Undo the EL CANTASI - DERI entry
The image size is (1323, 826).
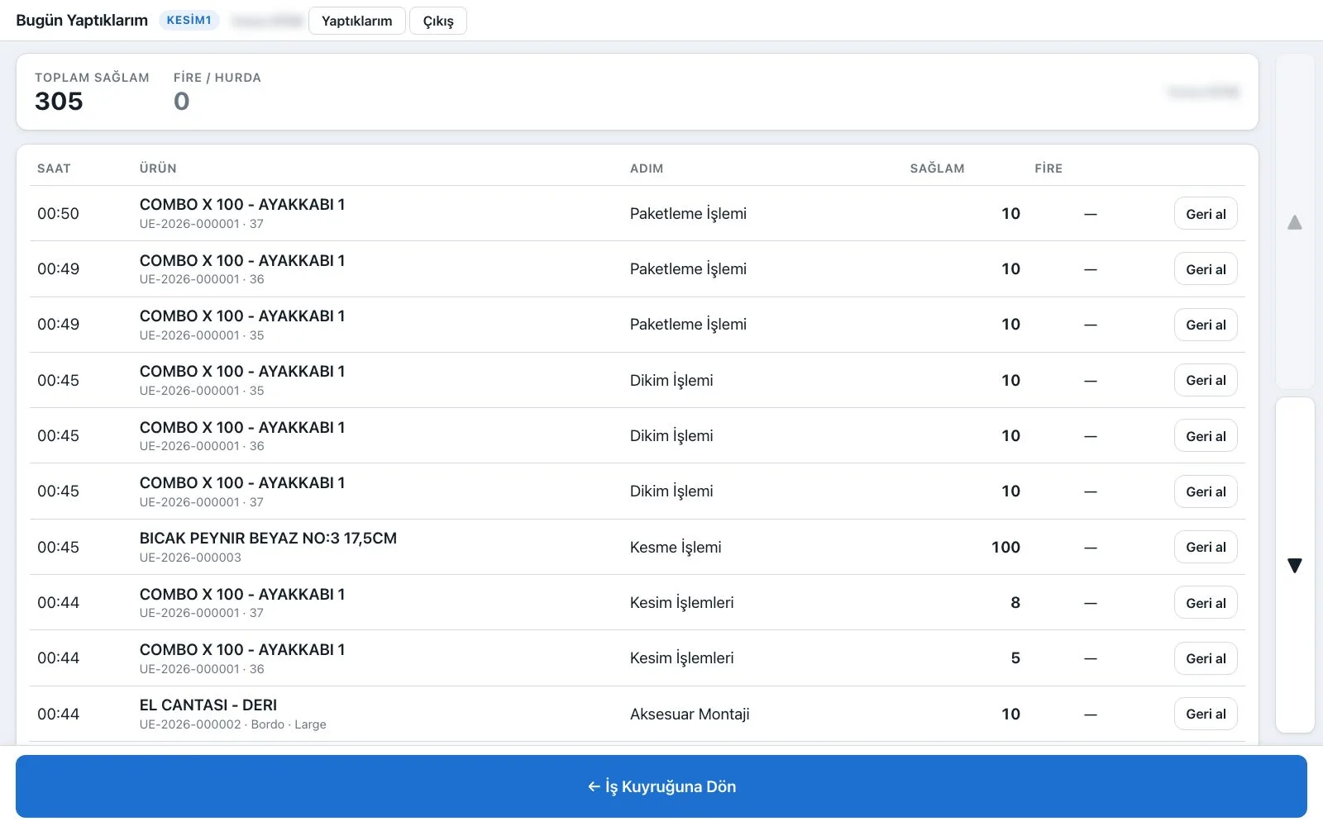(x=1206, y=714)
